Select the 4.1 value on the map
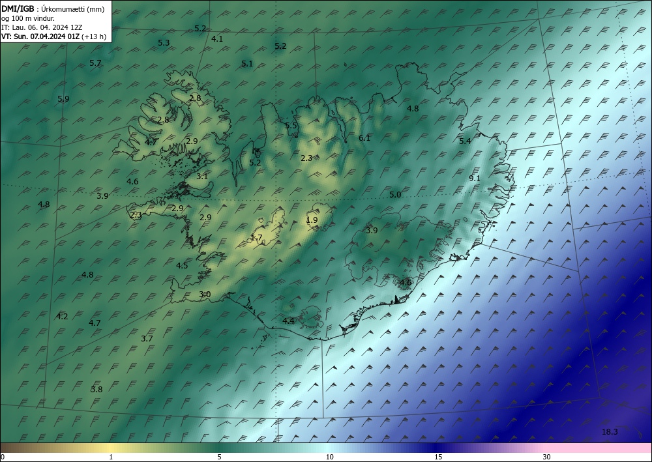This screenshot has height=462, width=652. [x=217, y=38]
